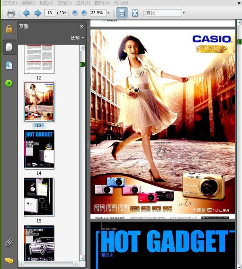Click the thumbnail panel scroll up arrow
Screen dimensions: 242x269
pyautogui.click(x=82, y=48)
